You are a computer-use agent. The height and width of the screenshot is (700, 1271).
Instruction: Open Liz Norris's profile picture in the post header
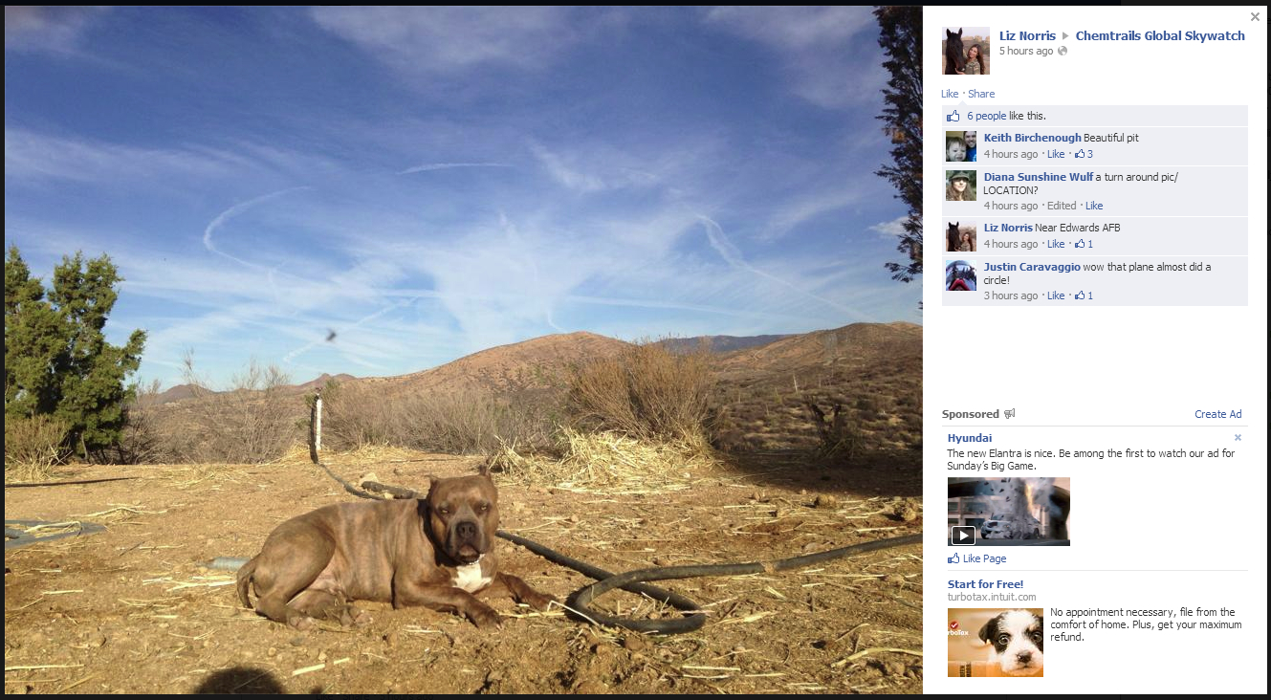[x=966, y=51]
